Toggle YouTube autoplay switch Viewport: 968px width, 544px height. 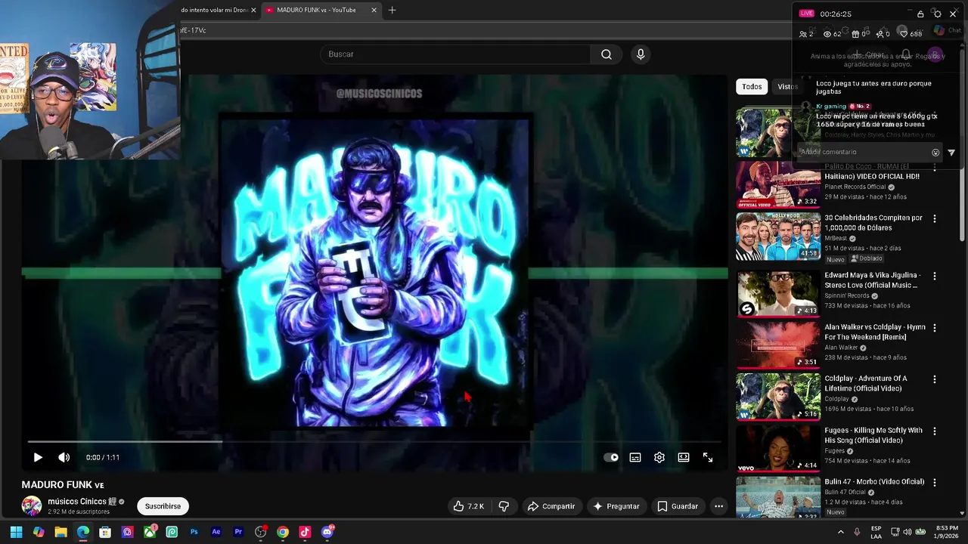611,457
